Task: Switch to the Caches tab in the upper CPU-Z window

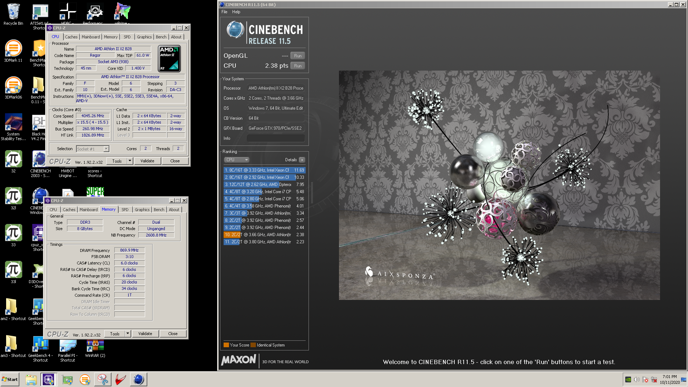Action: click(71, 37)
